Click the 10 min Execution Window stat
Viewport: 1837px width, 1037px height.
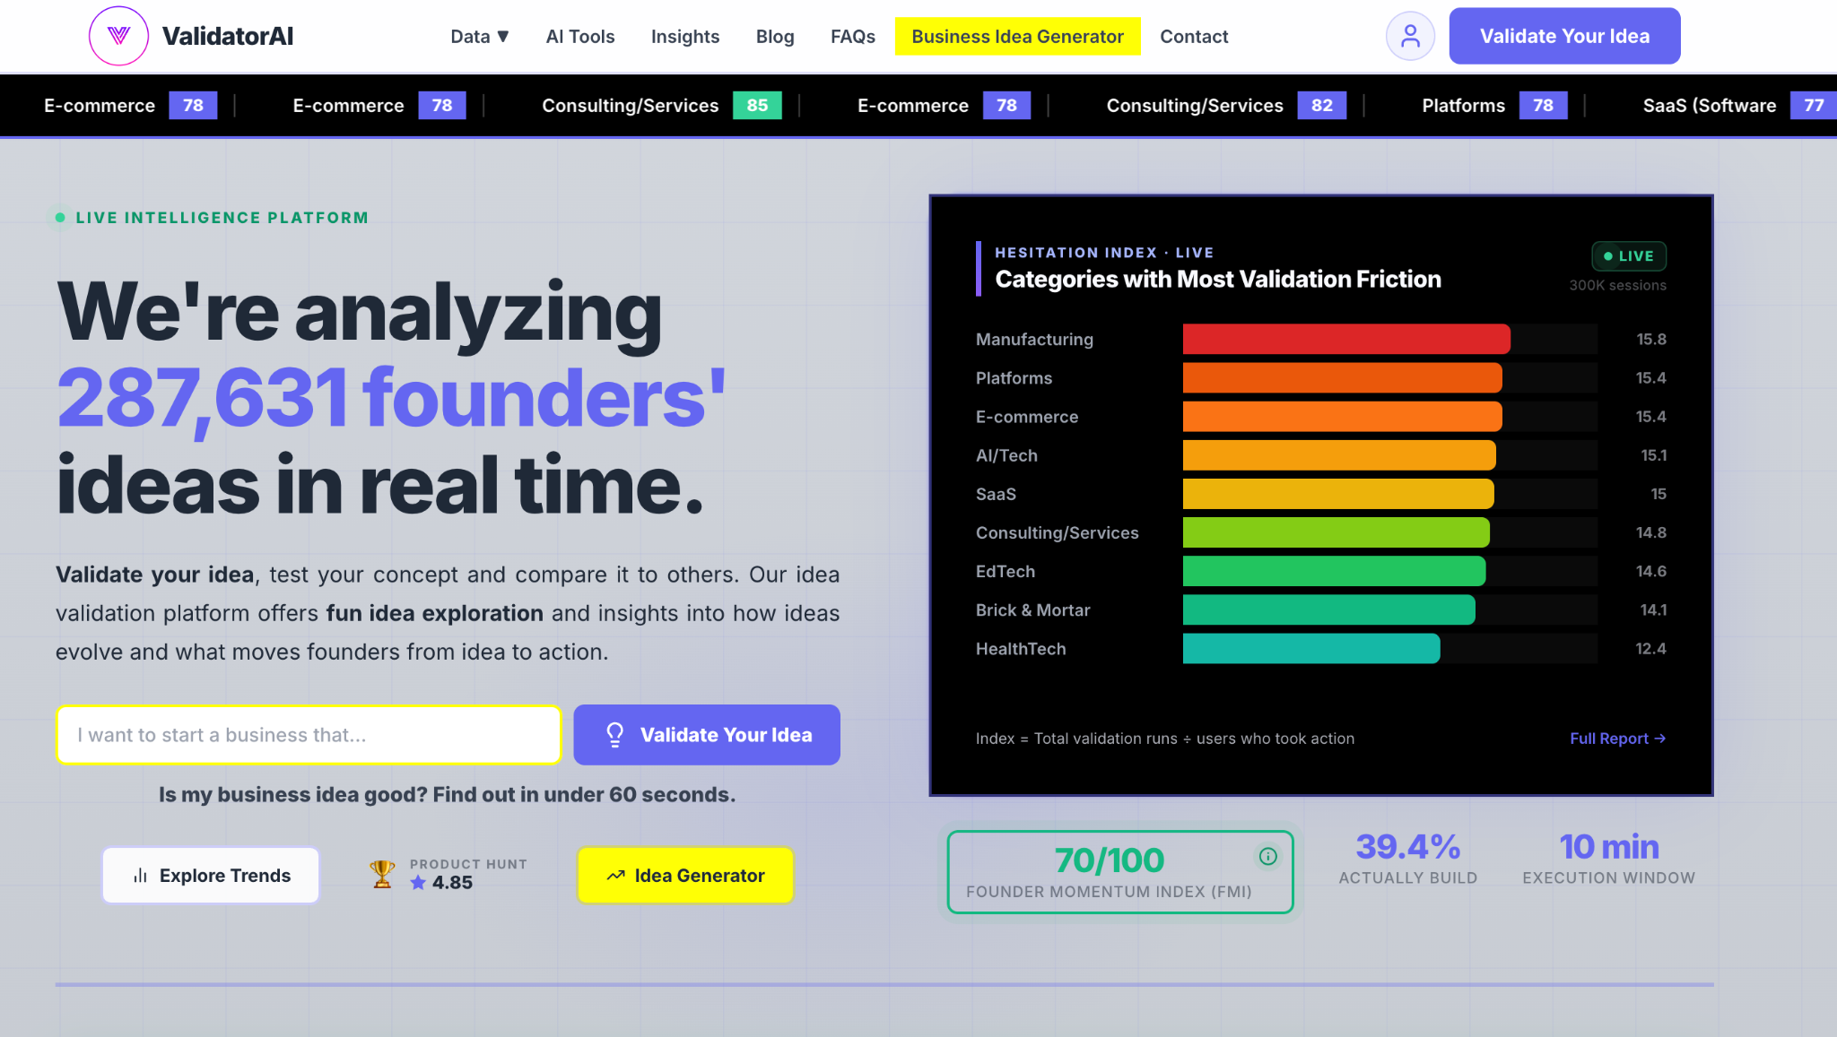click(1608, 859)
